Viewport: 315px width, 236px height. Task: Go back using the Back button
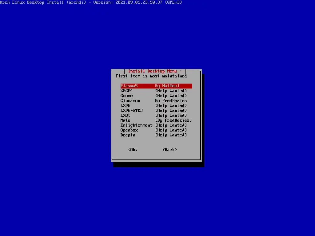170,150
